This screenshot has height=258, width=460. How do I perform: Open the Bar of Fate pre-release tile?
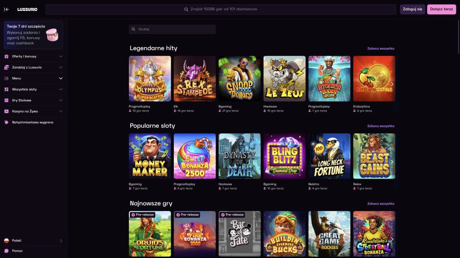(x=240, y=234)
